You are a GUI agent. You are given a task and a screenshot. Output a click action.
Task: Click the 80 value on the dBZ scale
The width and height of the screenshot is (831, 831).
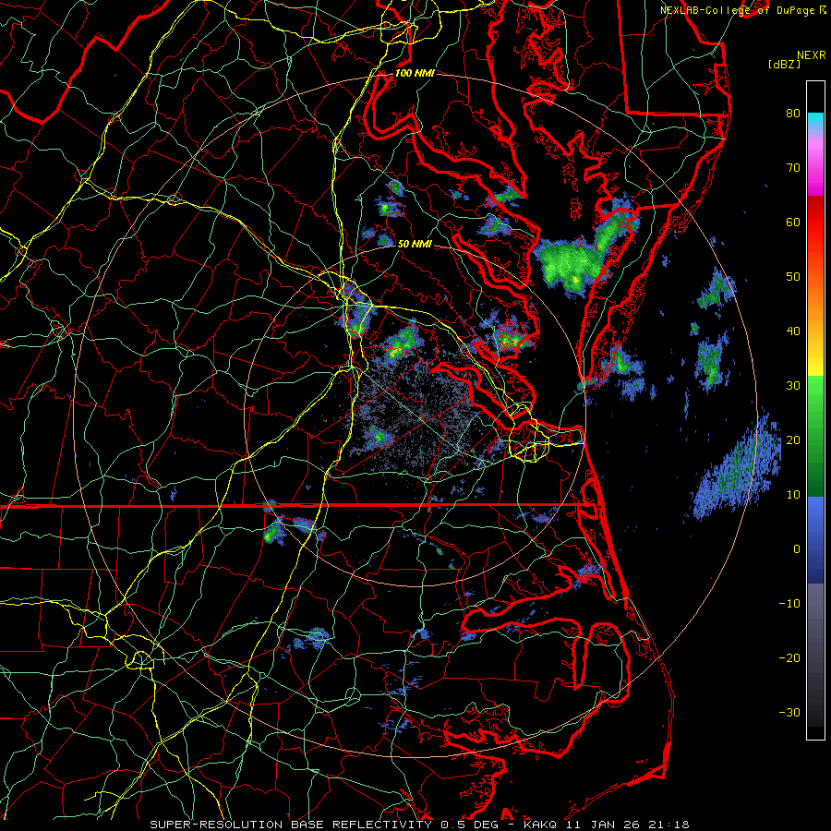793,113
